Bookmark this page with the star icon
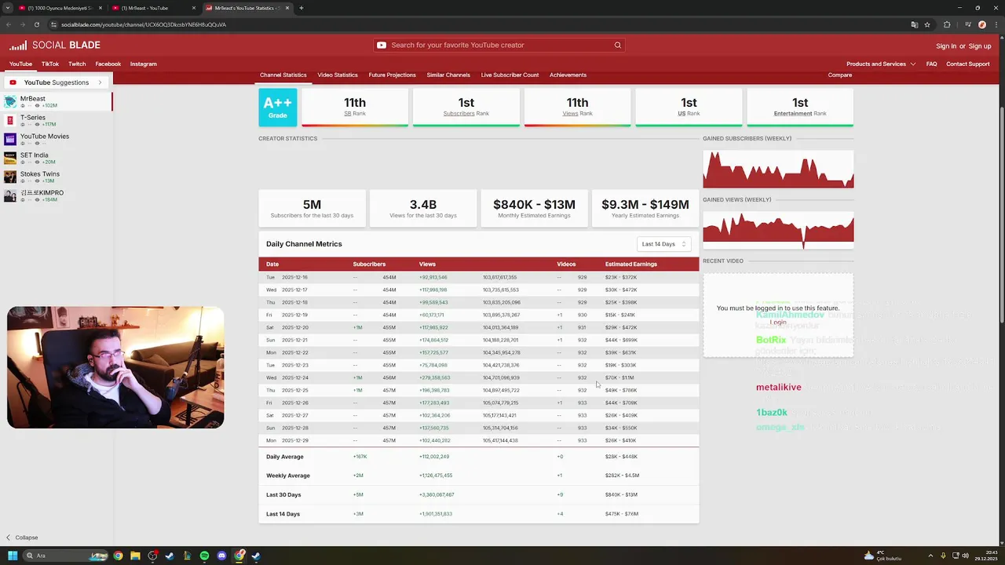This screenshot has height=565, width=1005. pyautogui.click(x=927, y=24)
